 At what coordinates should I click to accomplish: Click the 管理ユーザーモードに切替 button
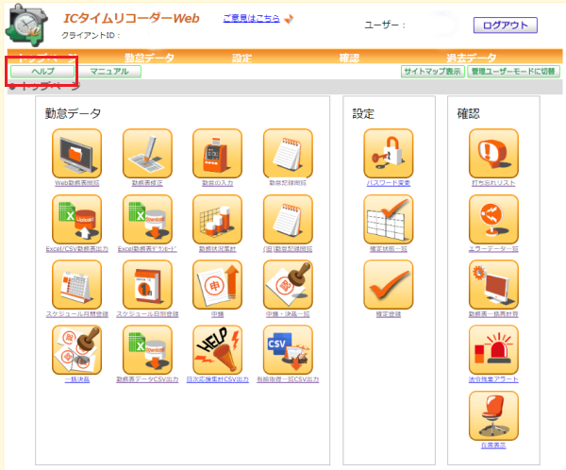click(513, 72)
